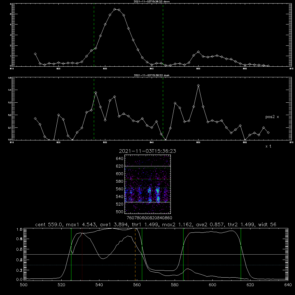Click the '560' bottom plot x-axis label
The height and width of the screenshot is (295, 295).
[137, 285]
